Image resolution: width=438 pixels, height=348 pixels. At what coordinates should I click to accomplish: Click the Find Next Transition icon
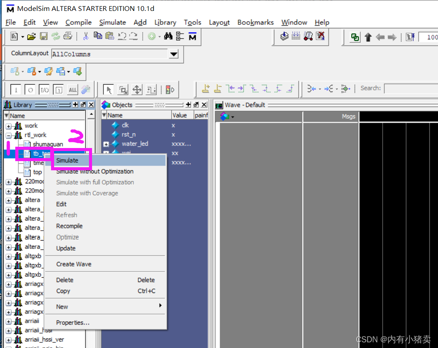point(242,89)
